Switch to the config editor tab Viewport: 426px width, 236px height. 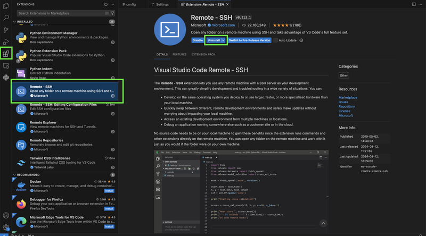point(130,4)
